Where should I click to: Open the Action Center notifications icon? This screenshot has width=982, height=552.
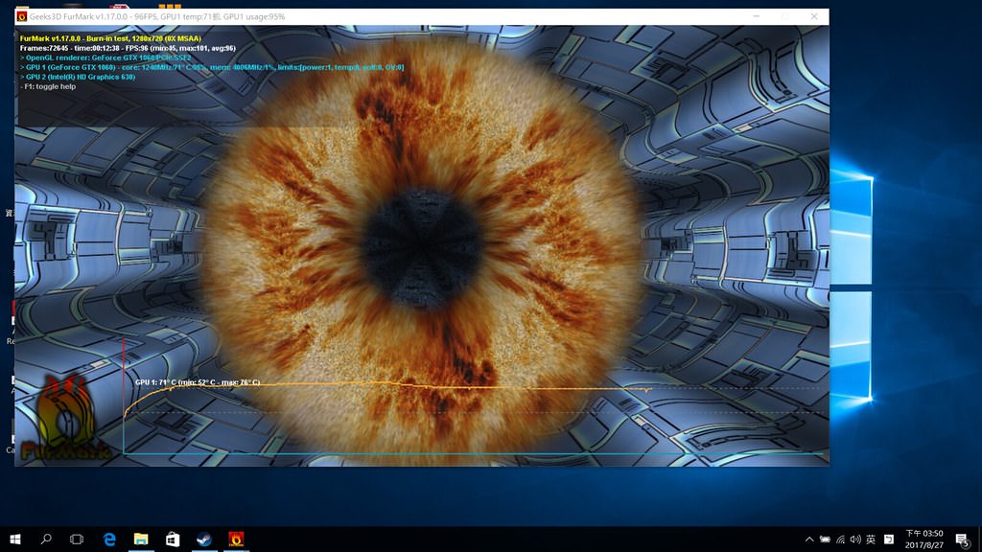click(963, 540)
